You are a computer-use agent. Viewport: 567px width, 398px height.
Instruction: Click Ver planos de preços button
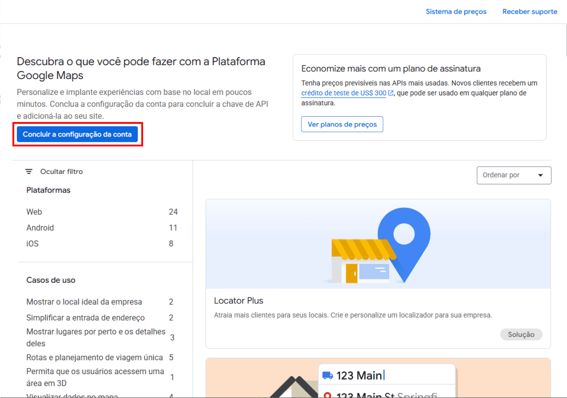click(x=342, y=124)
